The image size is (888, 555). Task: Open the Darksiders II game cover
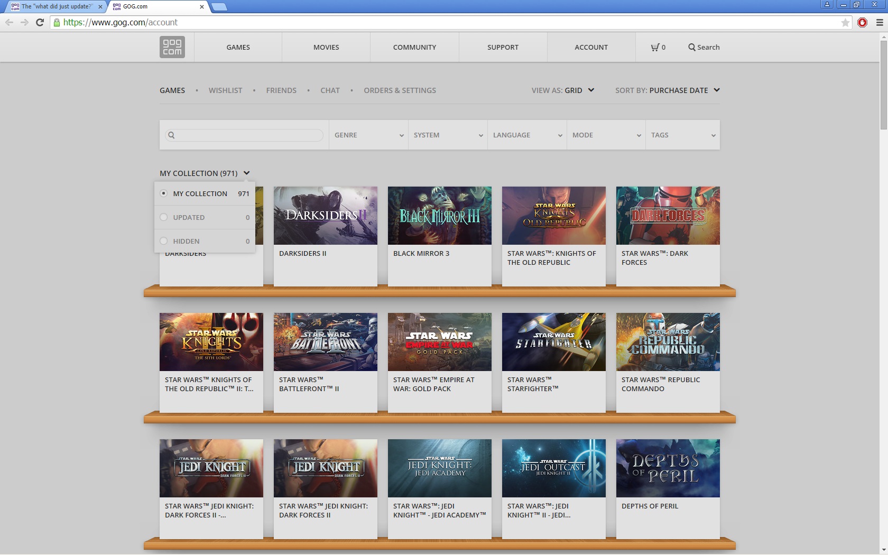click(326, 216)
